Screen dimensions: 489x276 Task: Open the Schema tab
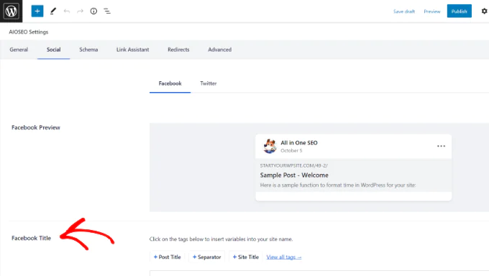[88, 50]
